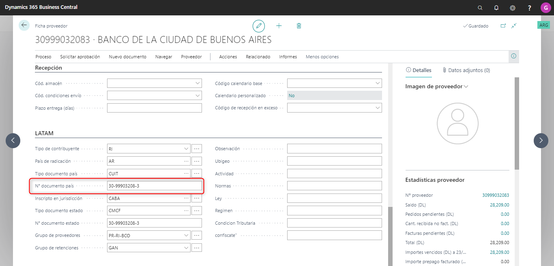This screenshot has height=266, width=554.
Task: Click the Calendario personalizado No field
Action: pyautogui.click(x=335, y=96)
